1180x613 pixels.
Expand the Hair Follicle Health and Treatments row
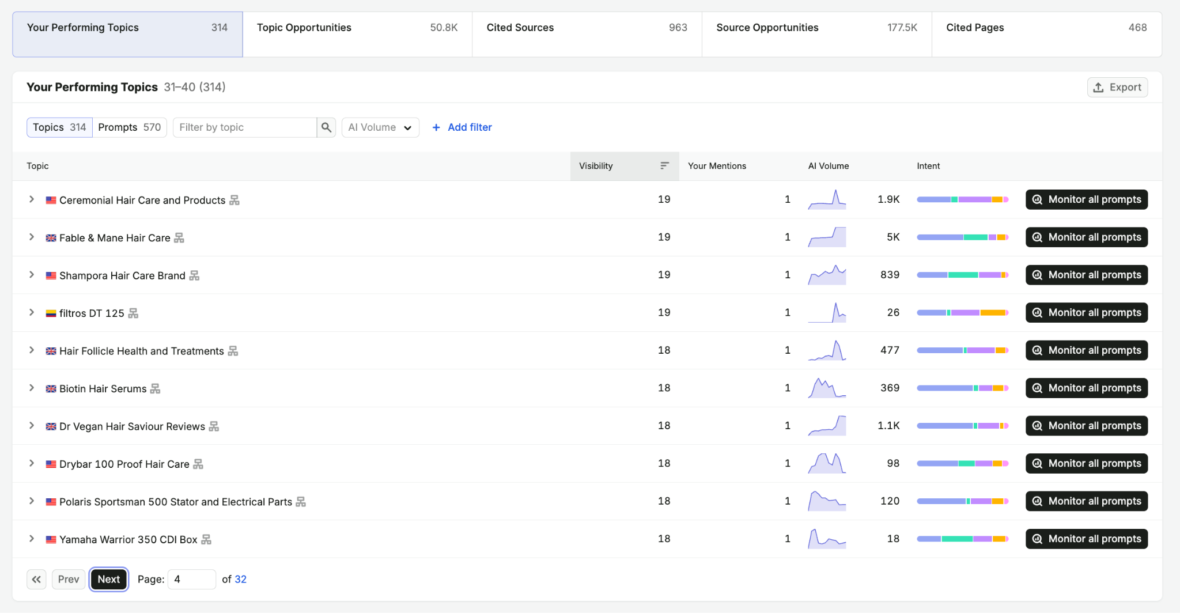[32, 350]
